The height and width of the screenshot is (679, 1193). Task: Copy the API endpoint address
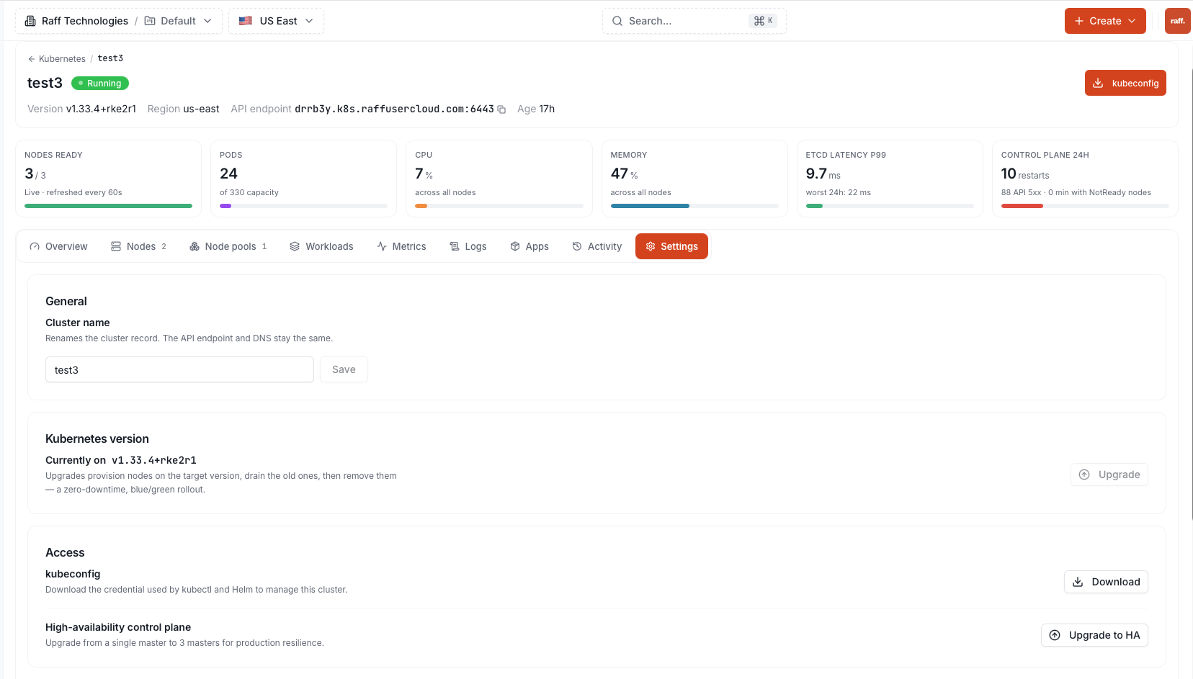coord(501,109)
